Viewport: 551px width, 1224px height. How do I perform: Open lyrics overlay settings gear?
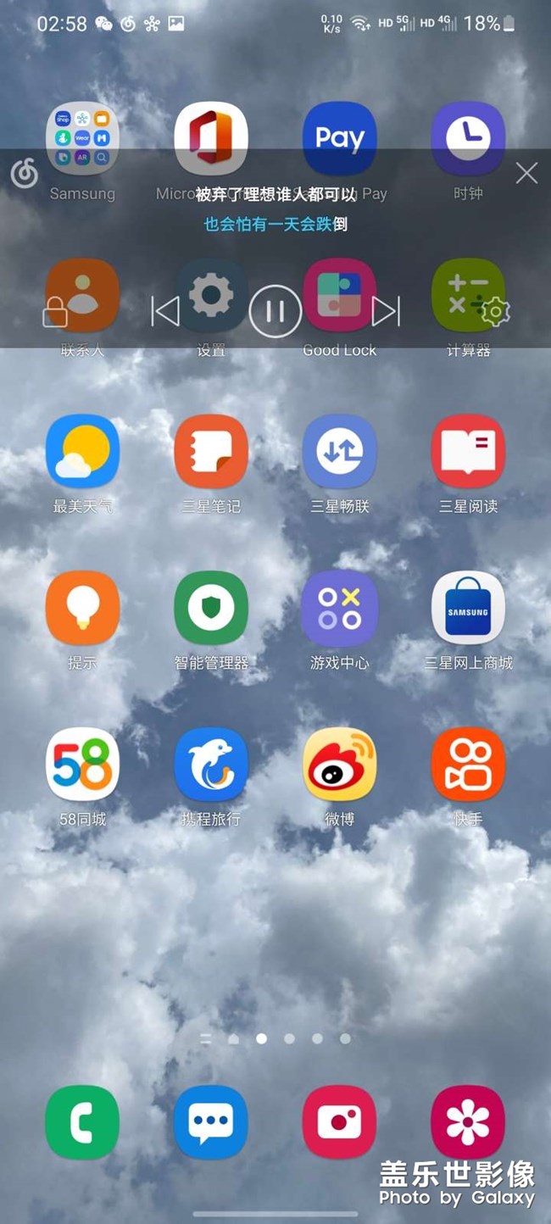(496, 312)
